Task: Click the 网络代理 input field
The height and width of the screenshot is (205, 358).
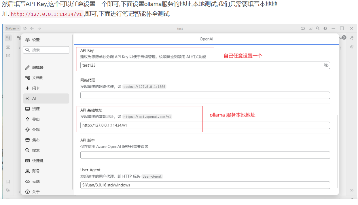Action: tap(205, 95)
